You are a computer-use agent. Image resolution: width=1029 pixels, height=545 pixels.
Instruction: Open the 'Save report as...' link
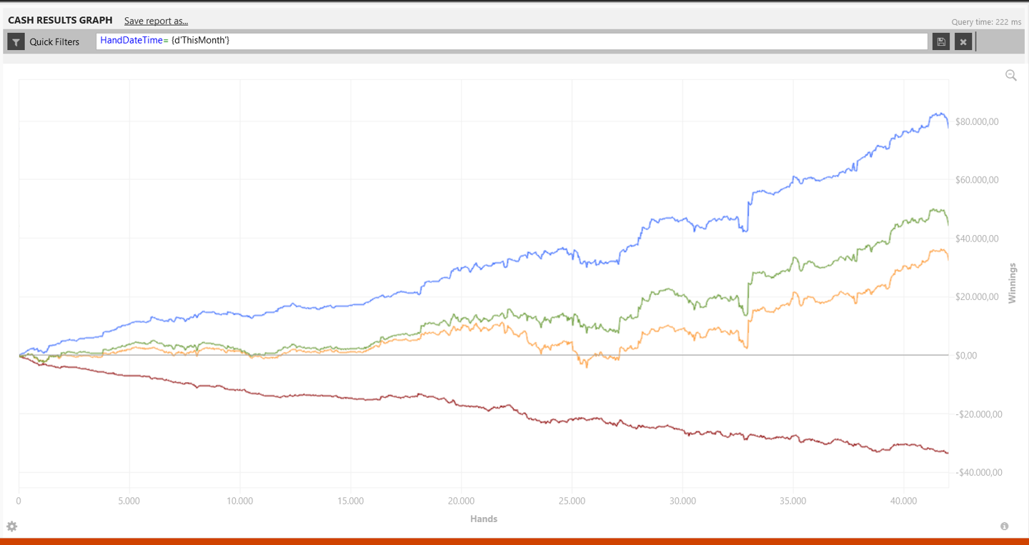coord(156,21)
